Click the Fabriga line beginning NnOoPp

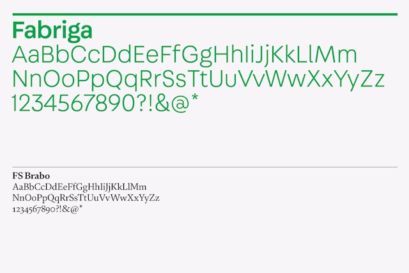tap(198, 79)
